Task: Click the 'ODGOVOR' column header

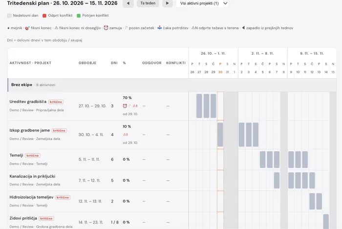Action: pos(152,63)
